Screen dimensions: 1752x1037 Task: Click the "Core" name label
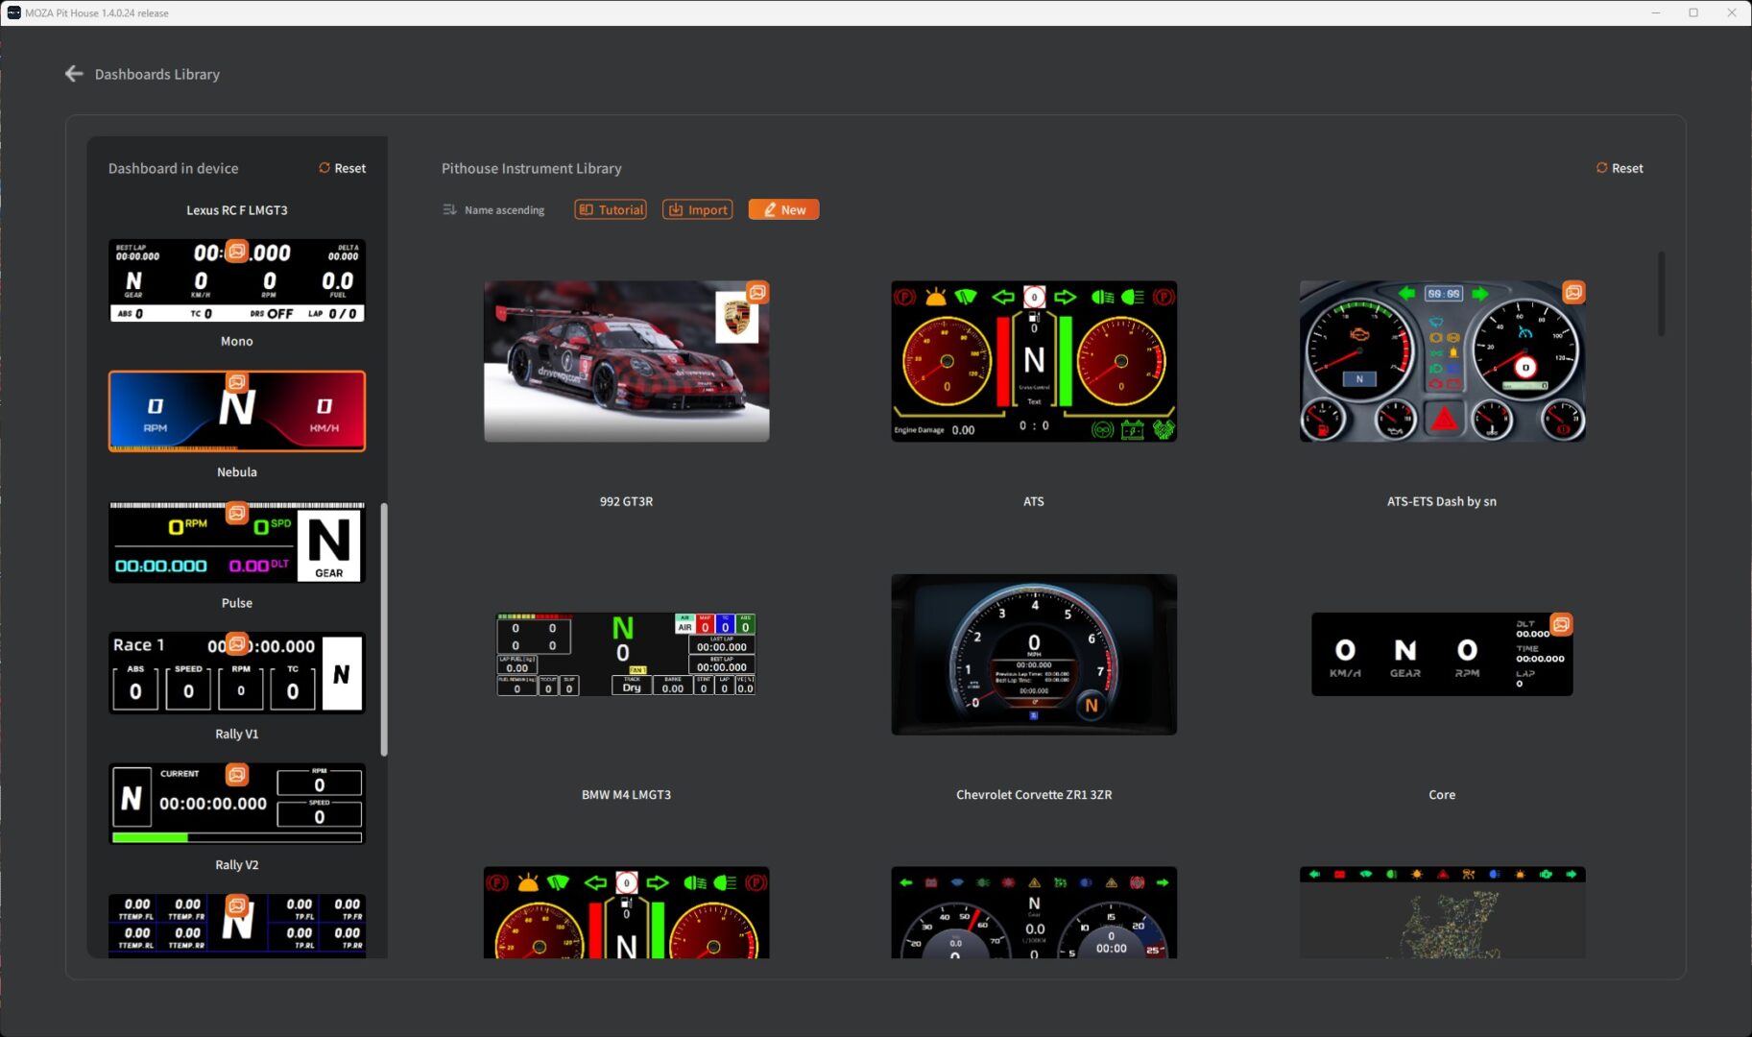click(1442, 794)
